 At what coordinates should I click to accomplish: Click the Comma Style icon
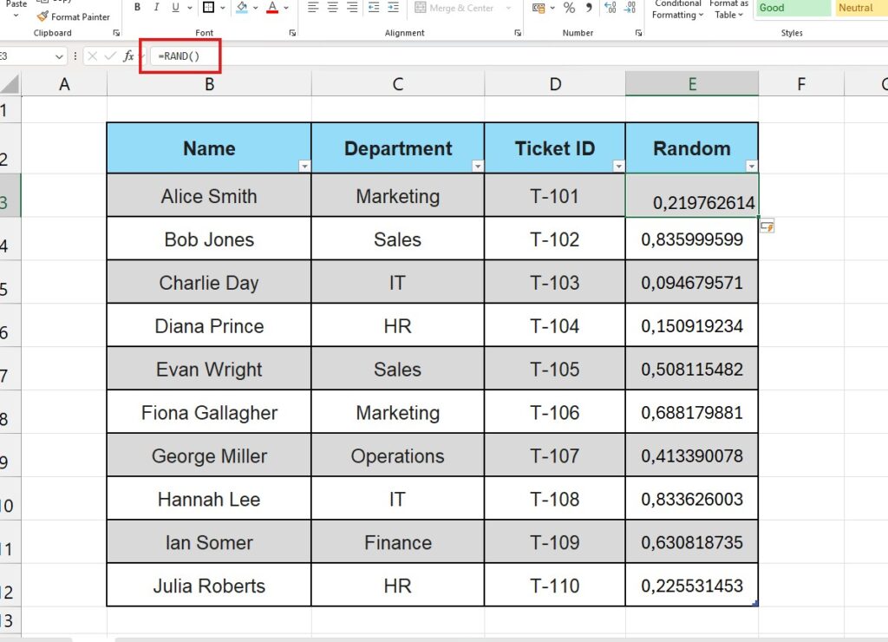coord(590,9)
